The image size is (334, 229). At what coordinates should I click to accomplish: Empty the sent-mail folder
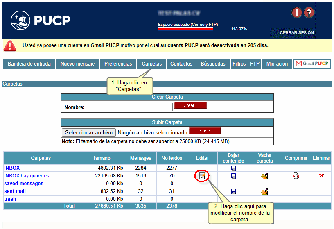point(264,191)
